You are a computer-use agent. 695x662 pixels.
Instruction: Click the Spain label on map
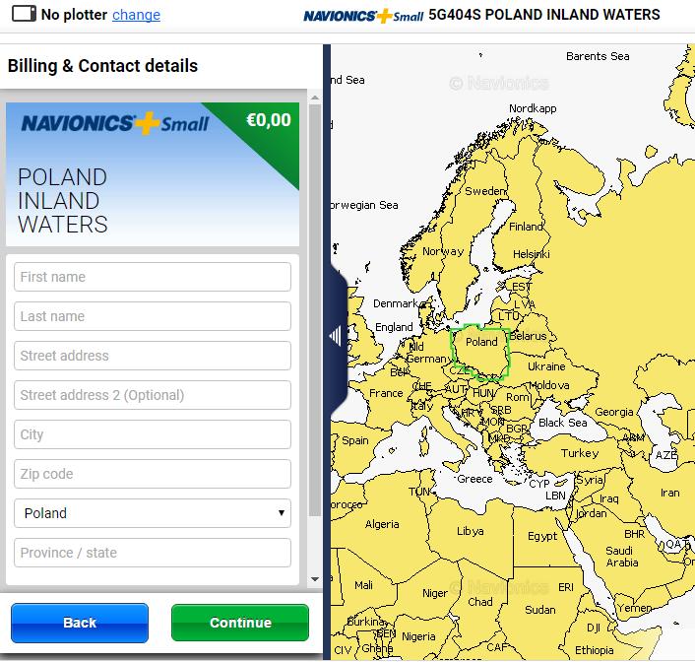point(355,440)
